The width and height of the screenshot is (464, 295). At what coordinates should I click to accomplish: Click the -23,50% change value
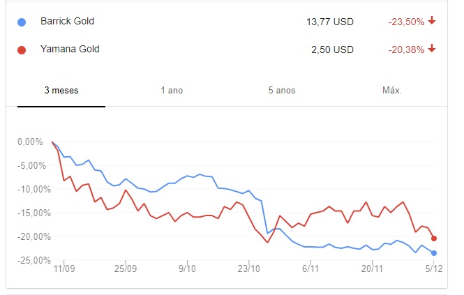(x=406, y=22)
